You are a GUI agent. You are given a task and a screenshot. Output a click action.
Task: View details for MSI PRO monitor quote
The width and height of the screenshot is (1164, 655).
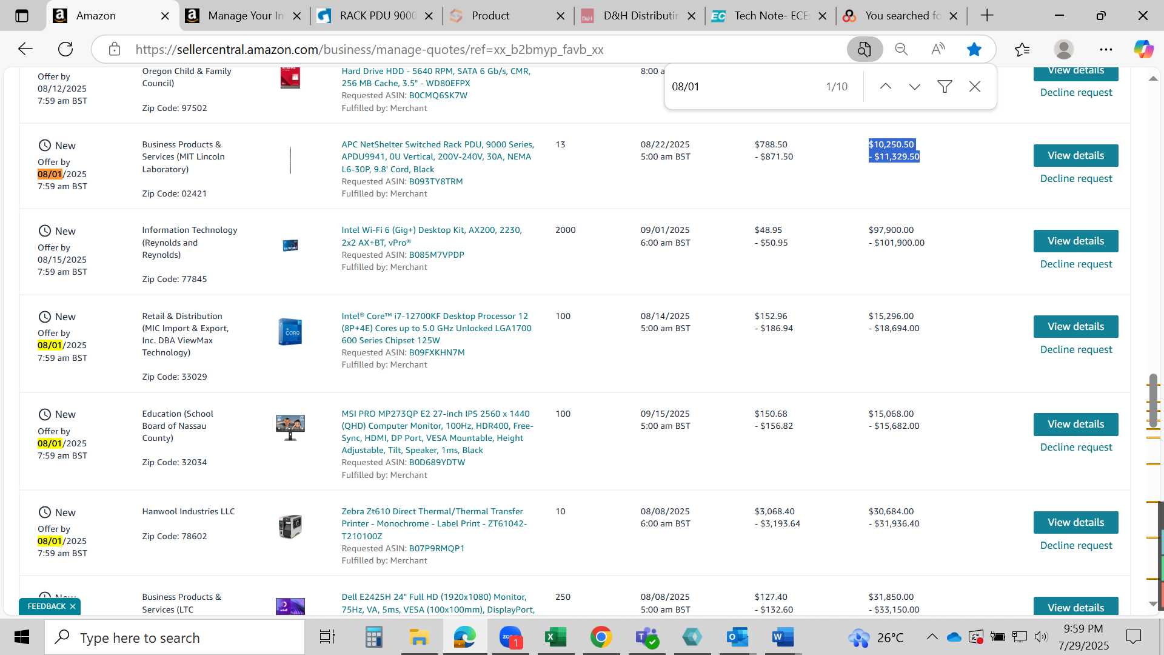[x=1075, y=425]
